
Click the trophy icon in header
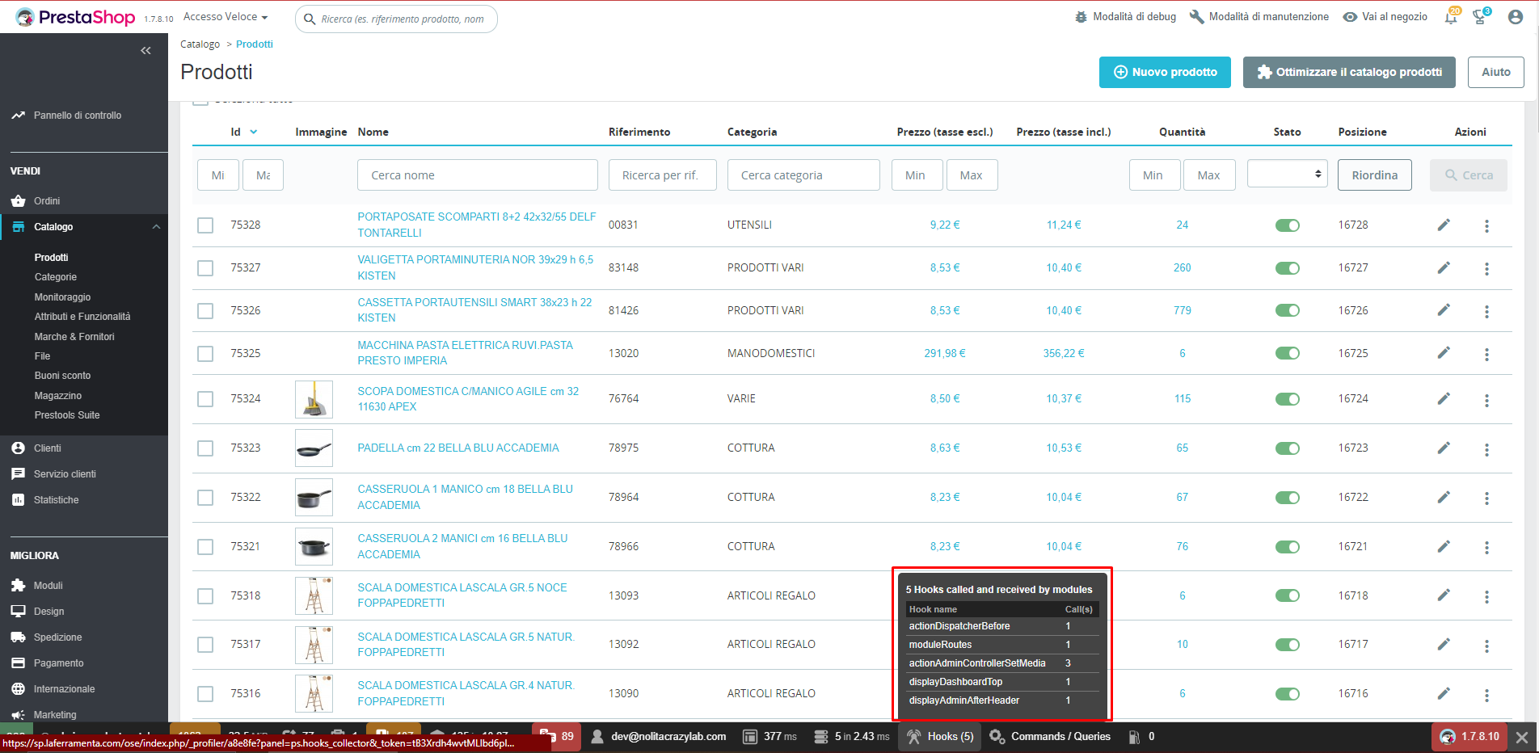pyautogui.click(x=1479, y=17)
